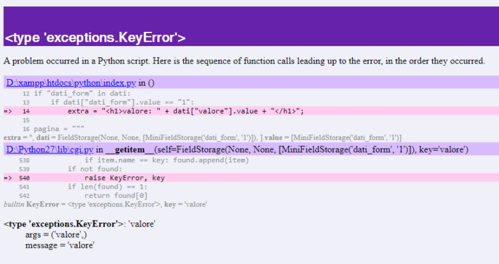Click the 'builtin KeyError' variable dump line
Screen dimensions: 499x264
[x=105, y=204]
